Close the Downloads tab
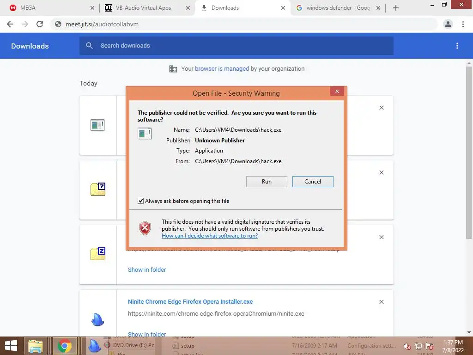Image resolution: width=473 pixels, height=355 pixels. [283, 8]
